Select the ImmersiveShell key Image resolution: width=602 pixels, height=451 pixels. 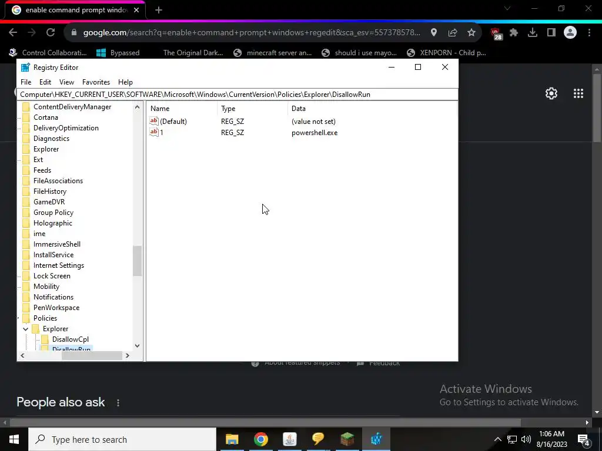[x=57, y=244]
